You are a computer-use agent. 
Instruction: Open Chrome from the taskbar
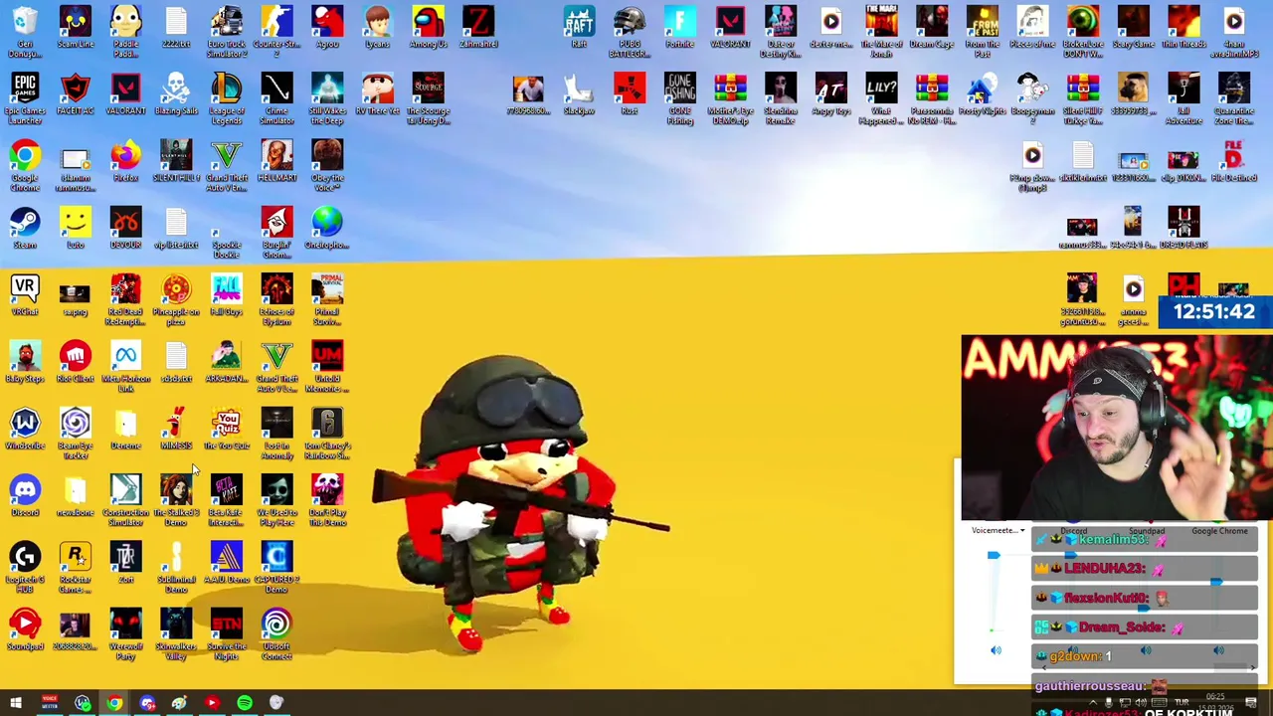coord(114,704)
